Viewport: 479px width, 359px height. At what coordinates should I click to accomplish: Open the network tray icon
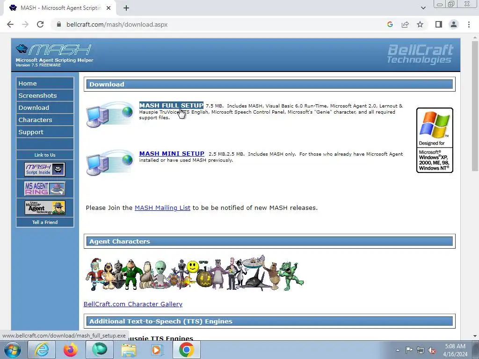tap(421, 350)
